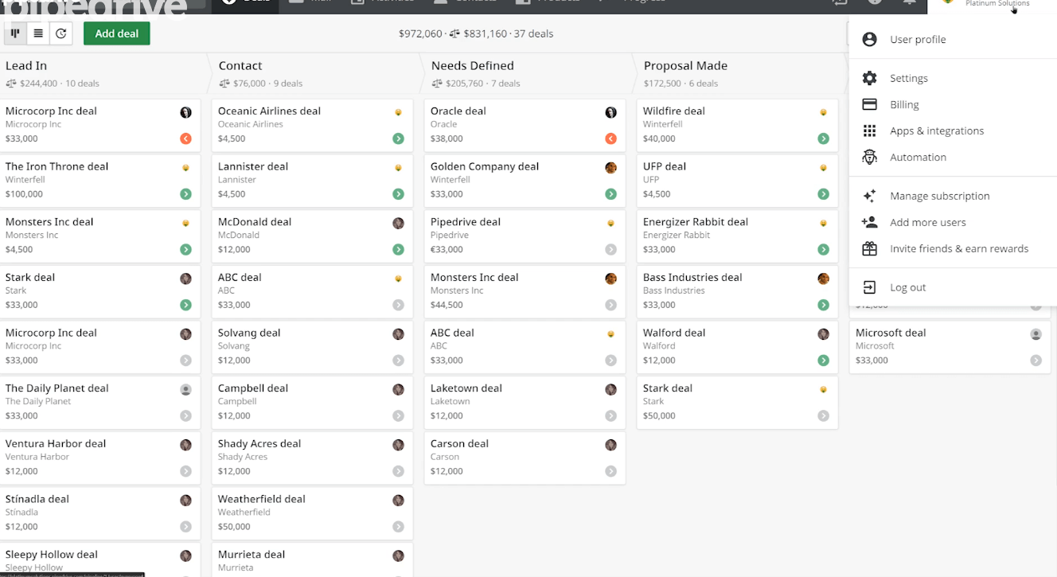Expand the arrow on the Energizer Rabbit deal card
1057x577 pixels.
(822, 248)
